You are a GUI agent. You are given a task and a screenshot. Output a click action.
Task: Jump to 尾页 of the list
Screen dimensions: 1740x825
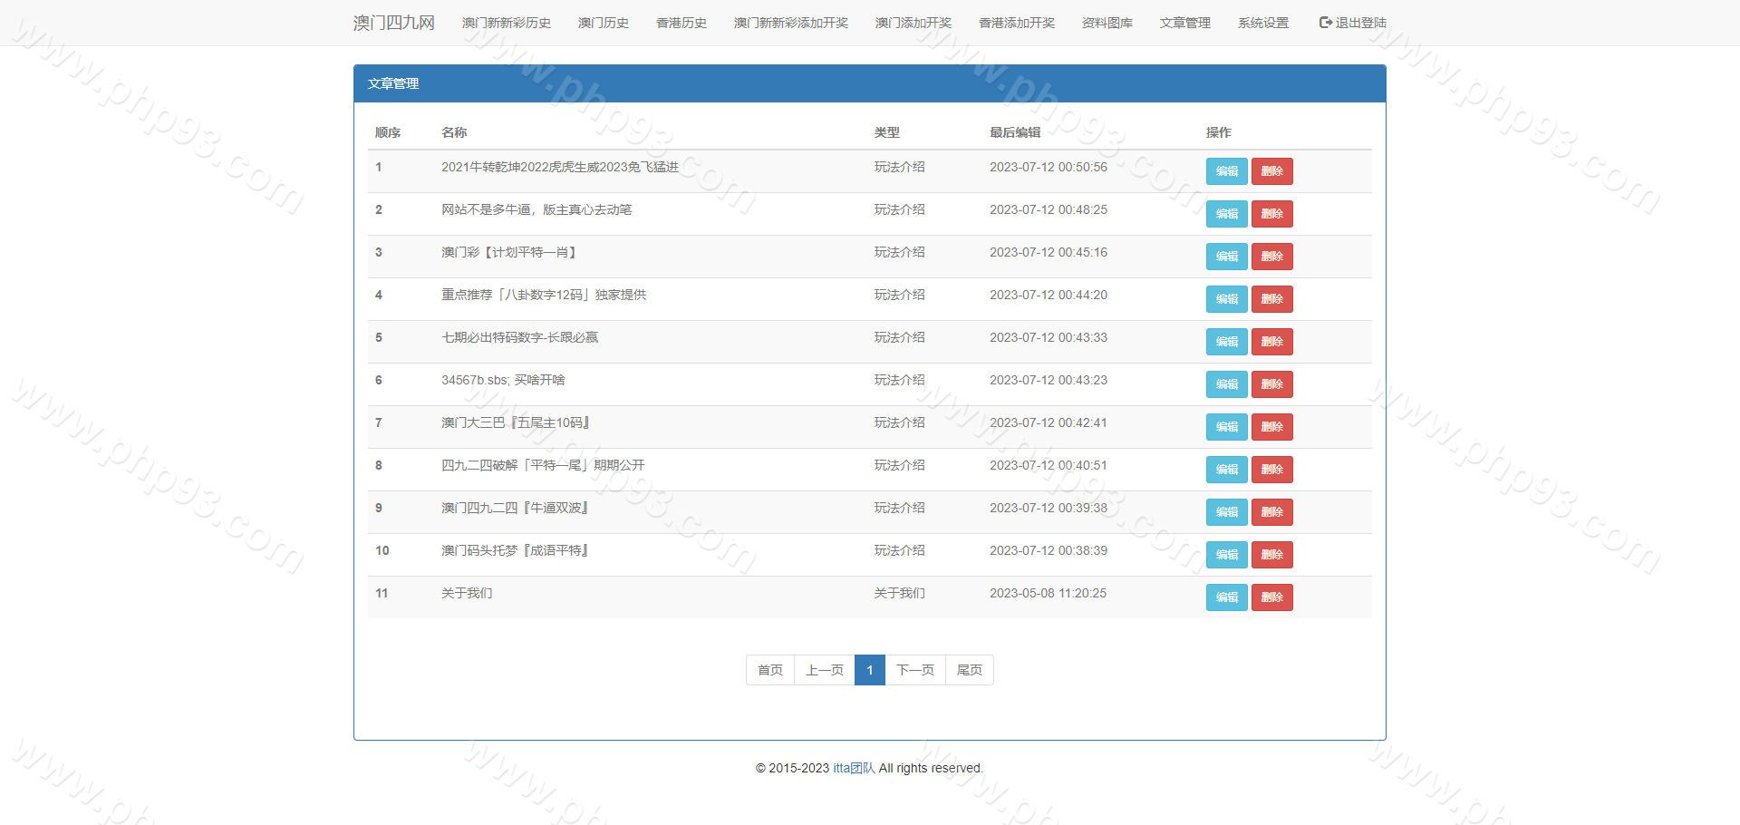pos(969,670)
